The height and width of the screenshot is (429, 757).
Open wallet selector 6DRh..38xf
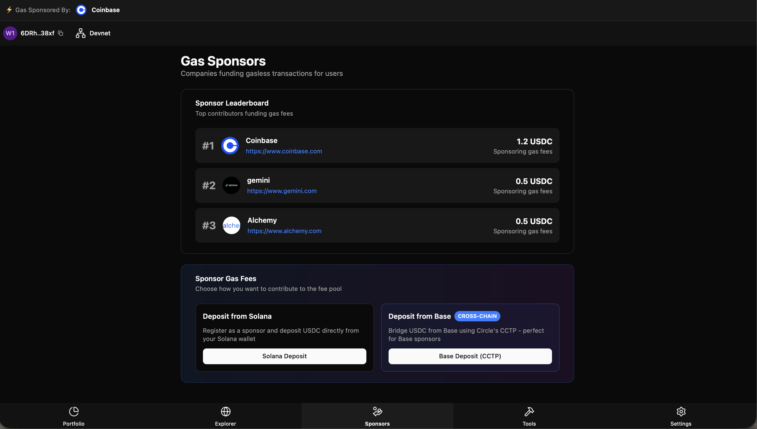click(x=37, y=33)
